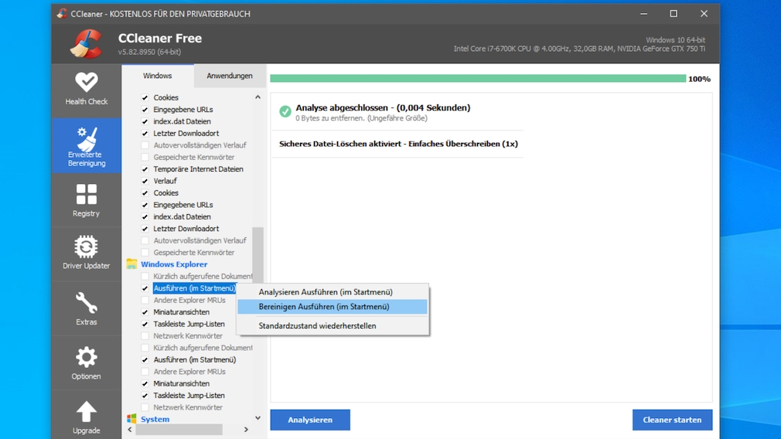
Task: Switch to the Windows tab
Action: (158, 76)
